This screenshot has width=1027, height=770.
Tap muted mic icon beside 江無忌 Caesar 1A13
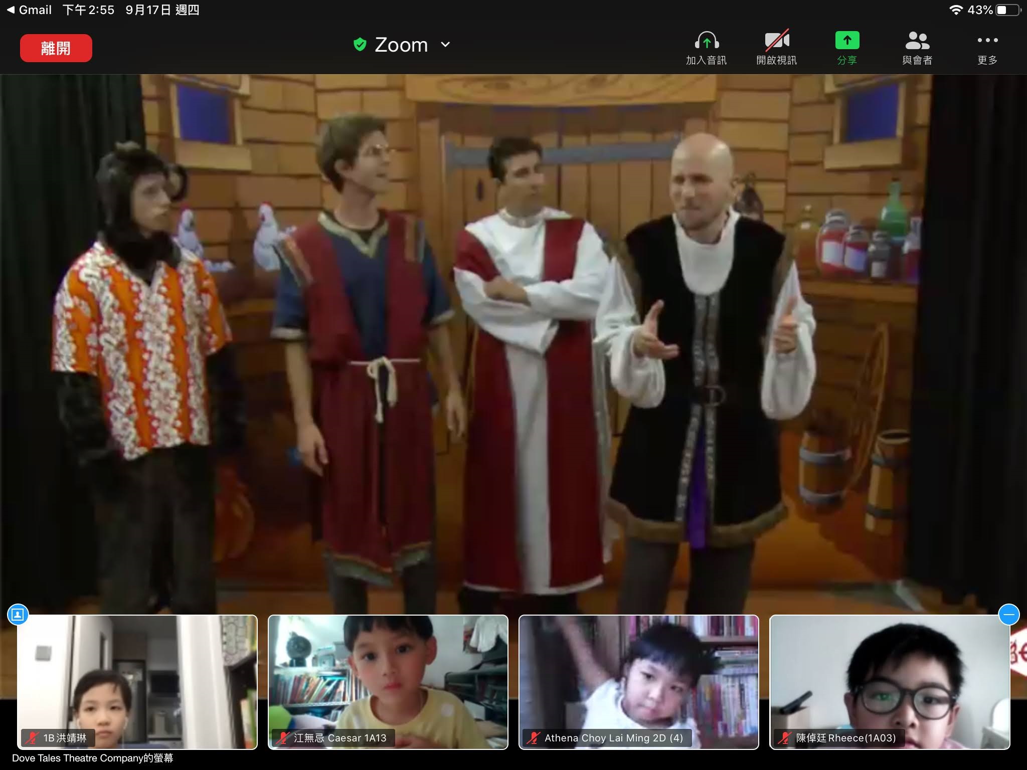[x=283, y=738]
